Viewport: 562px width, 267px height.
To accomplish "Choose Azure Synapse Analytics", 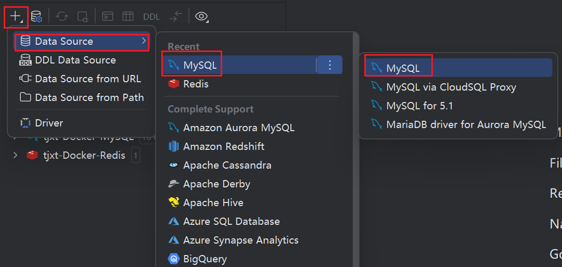I will tap(253, 240).
